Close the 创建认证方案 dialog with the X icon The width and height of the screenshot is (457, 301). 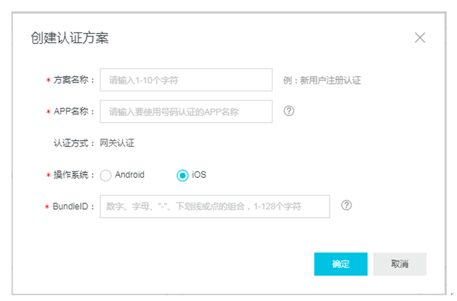[420, 37]
